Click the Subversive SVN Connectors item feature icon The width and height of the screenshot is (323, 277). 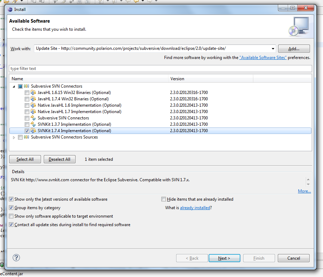[x=33, y=118]
